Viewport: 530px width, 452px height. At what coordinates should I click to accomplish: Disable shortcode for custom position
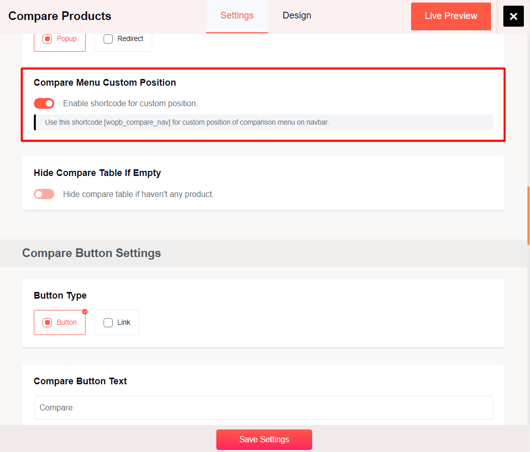[x=44, y=103]
